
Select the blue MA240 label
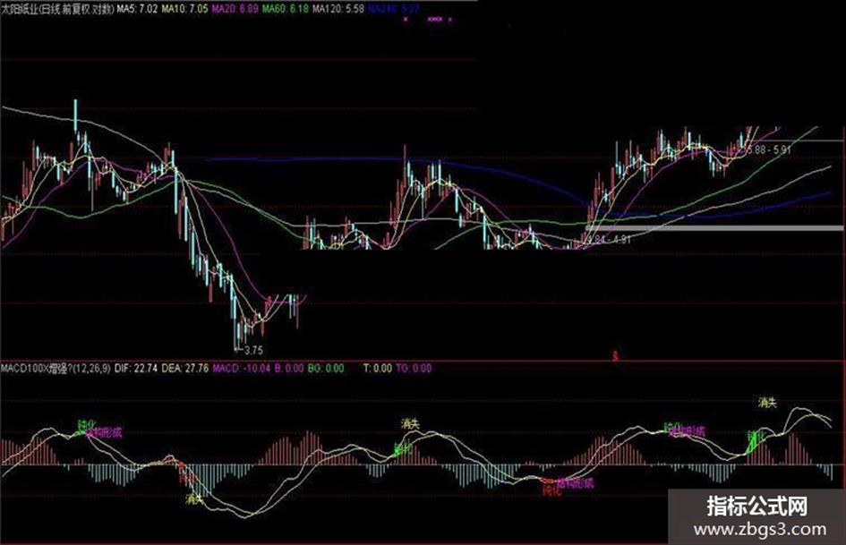coord(394,9)
